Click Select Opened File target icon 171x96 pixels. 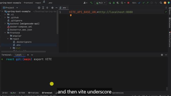(39, 8)
